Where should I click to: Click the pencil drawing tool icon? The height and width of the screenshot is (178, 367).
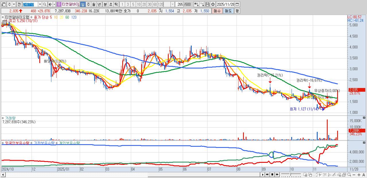334,175
